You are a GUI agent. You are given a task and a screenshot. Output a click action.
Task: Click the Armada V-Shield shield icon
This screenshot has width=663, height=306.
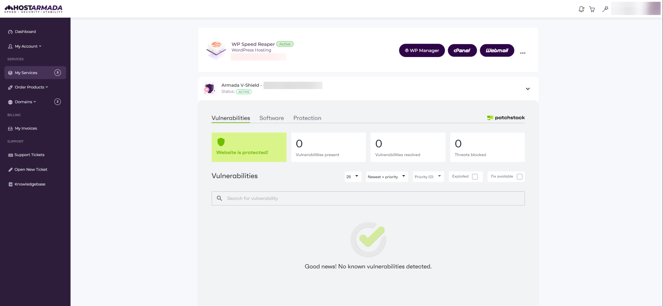click(209, 88)
